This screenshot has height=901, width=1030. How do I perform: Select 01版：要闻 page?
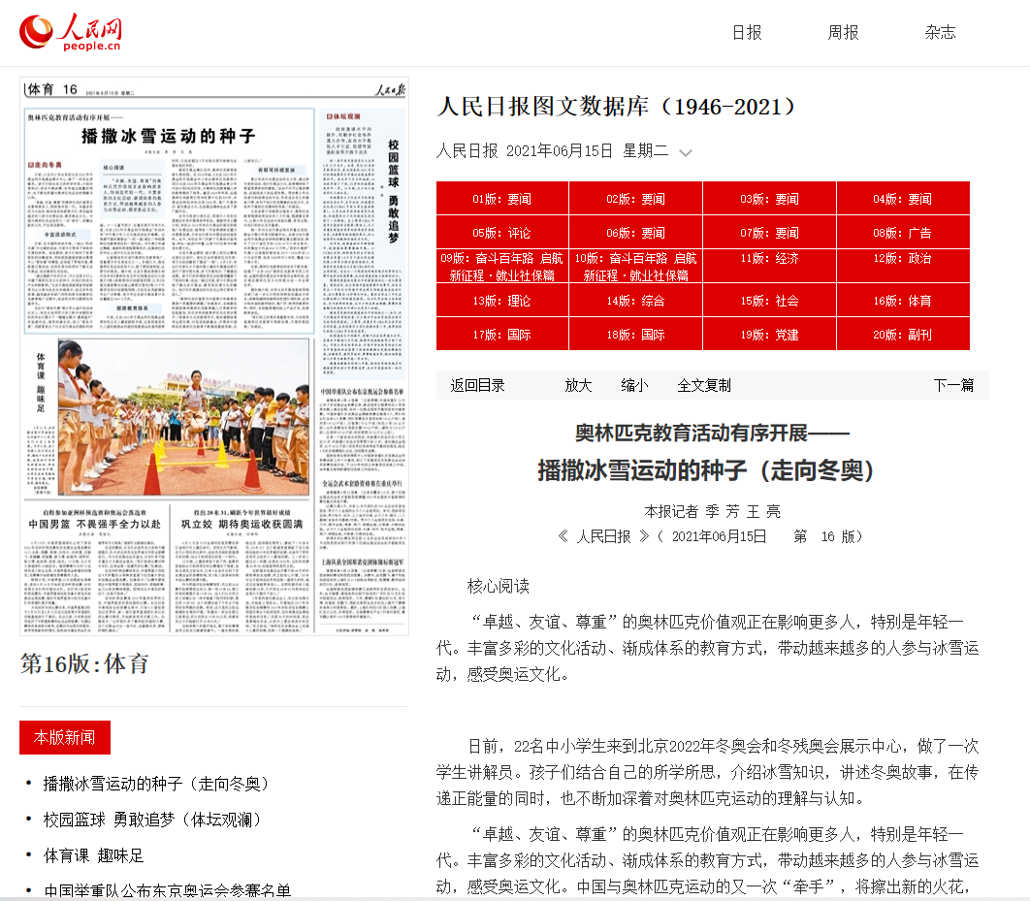coord(502,198)
